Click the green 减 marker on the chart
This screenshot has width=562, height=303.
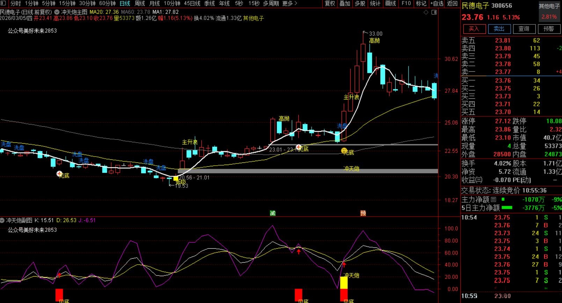tap(272, 213)
